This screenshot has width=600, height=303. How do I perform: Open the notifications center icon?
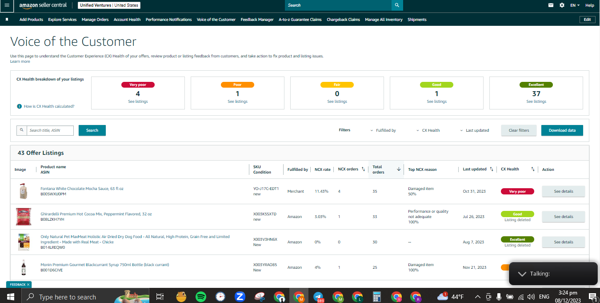592,296
